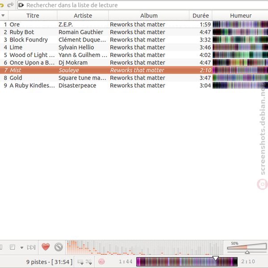268x268 pixels.
Task: Click artist 'Disasterpeace' cell
Action: coord(77,85)
